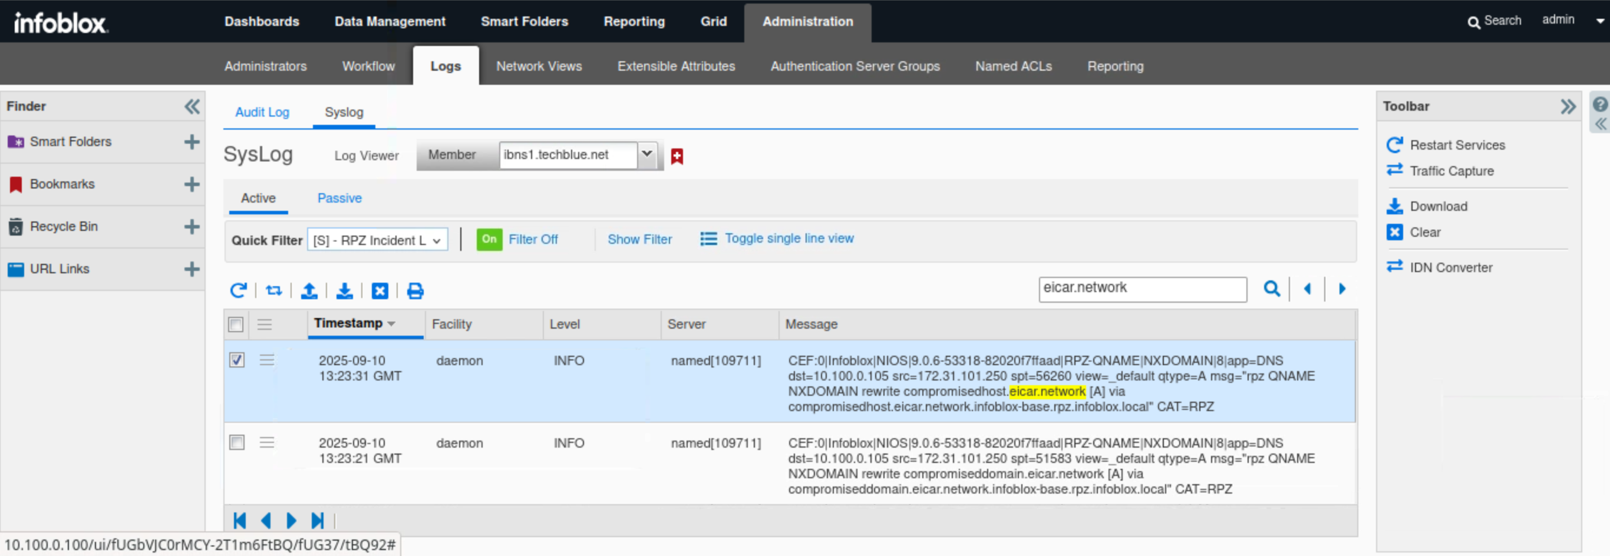Click Restart Services in the Toolbar
Screen dimensions: 1610x556
tap(1456, 145)
